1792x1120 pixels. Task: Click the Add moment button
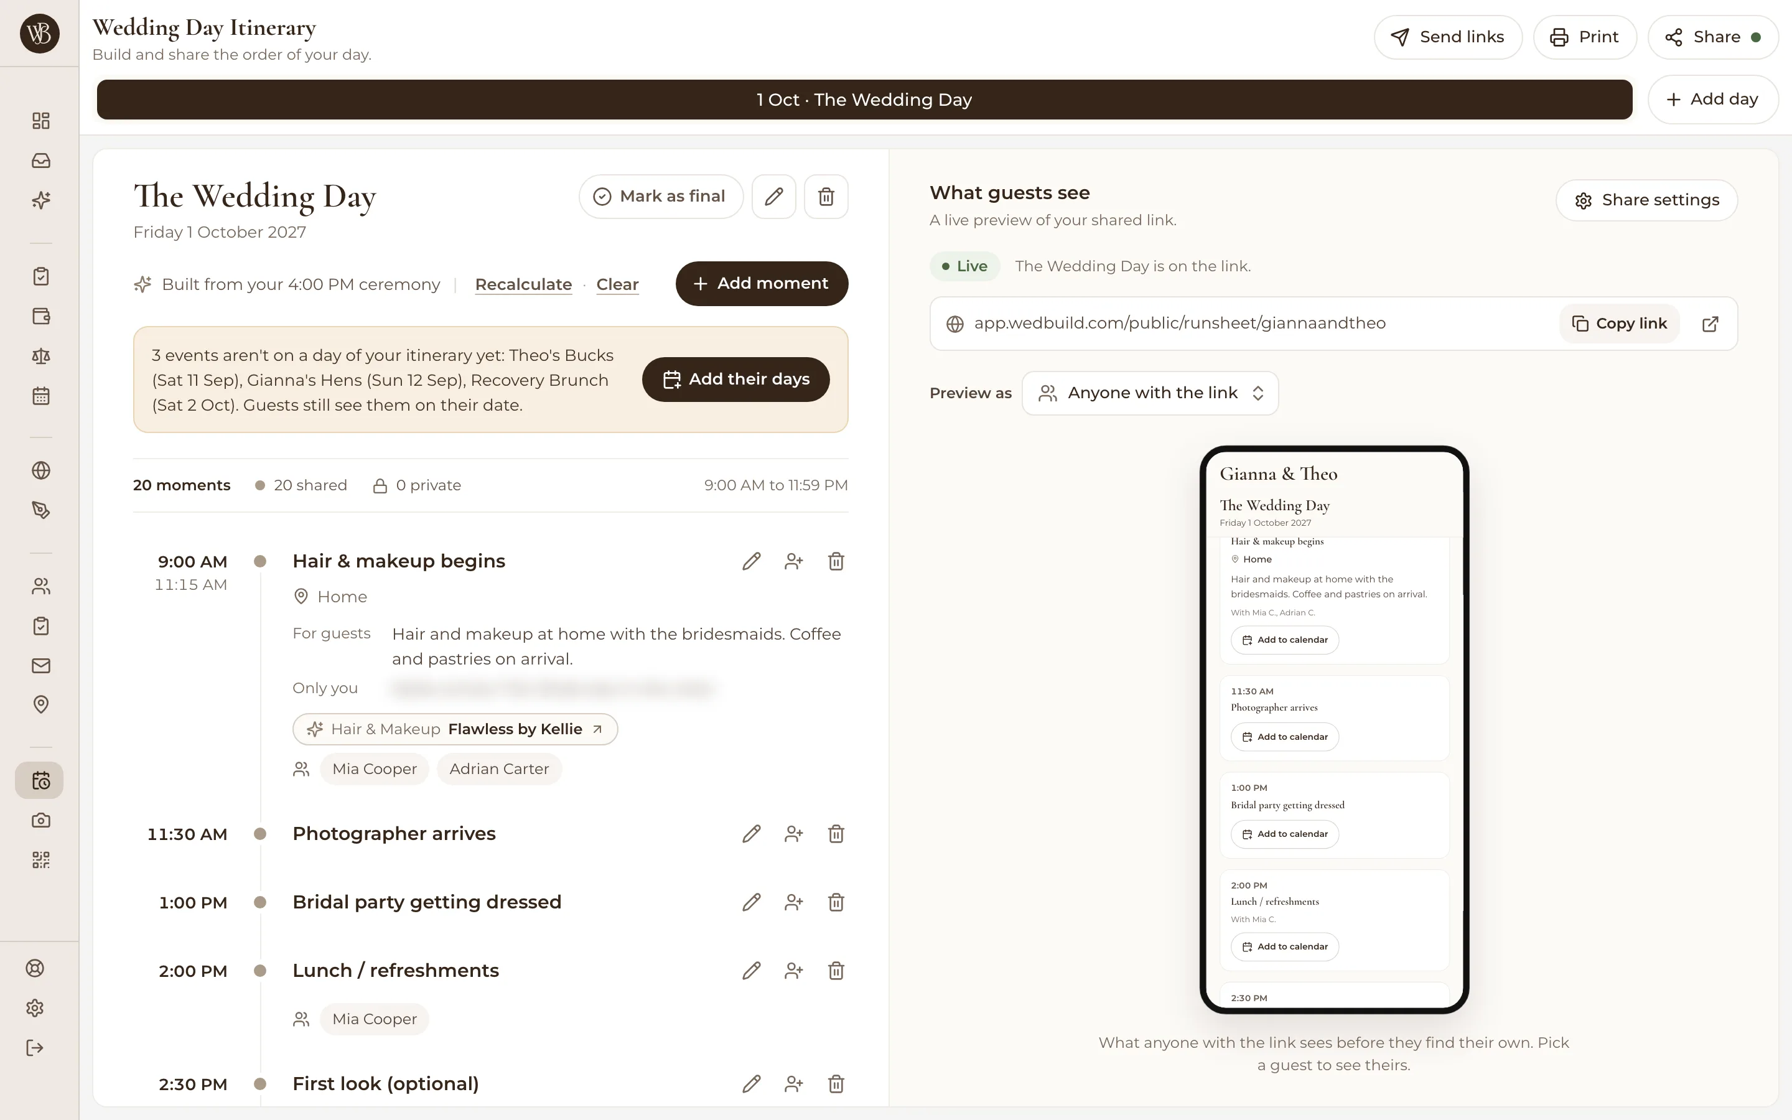[761, 284]
